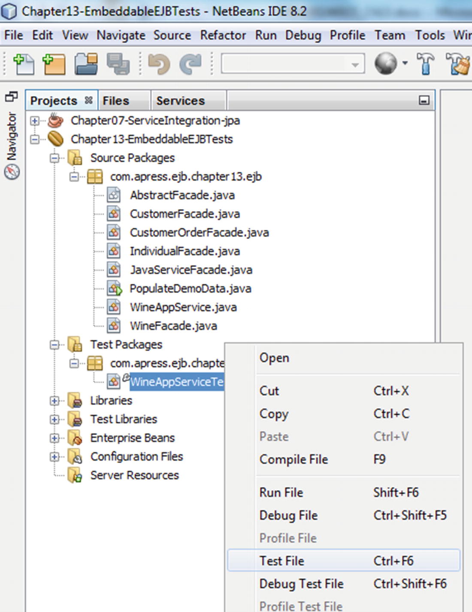Click the Build Project hammer icon
The image size is (472, 612).
(x=425, y=64)
